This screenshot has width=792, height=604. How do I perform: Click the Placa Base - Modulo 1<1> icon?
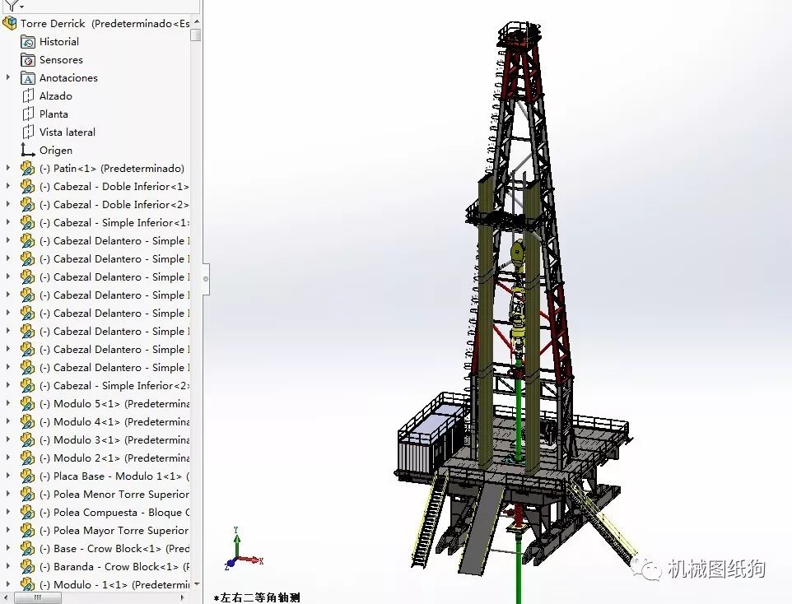[27, 476]
